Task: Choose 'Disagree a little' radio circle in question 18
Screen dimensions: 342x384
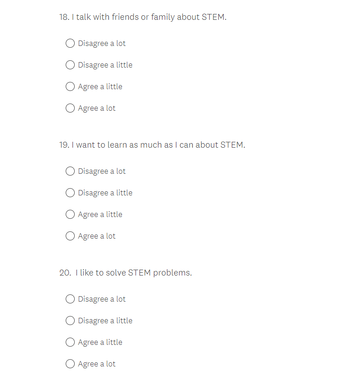Action: [x=70, y=65]
